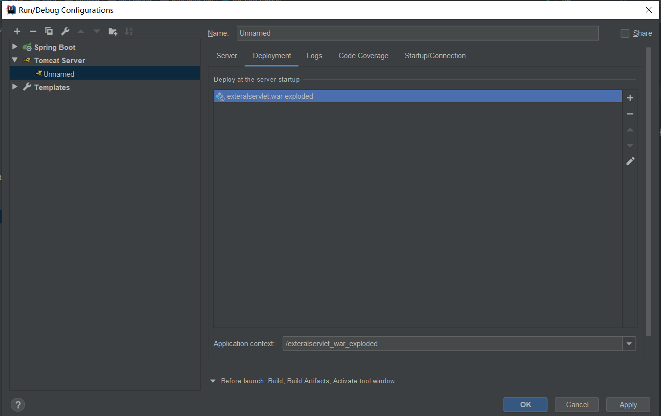Open the wrench icon to edit templates
Viewport: 661px width, 416px height.
point(65,31)
